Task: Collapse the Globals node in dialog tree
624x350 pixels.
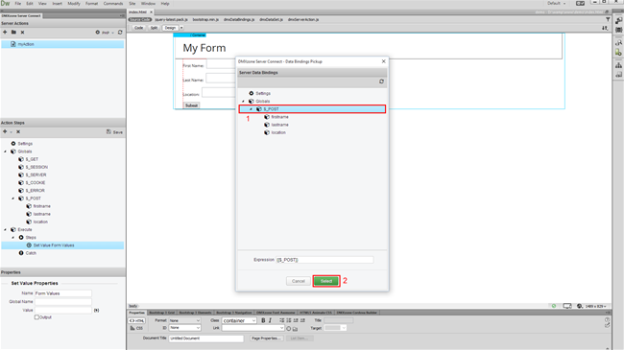Action: [x=243, y=102]
